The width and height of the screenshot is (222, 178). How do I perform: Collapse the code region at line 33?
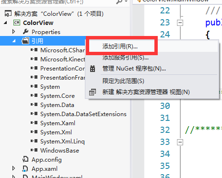click(x=180, y=142)
